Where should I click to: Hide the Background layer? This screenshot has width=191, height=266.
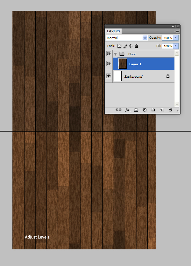coord(109,76)
